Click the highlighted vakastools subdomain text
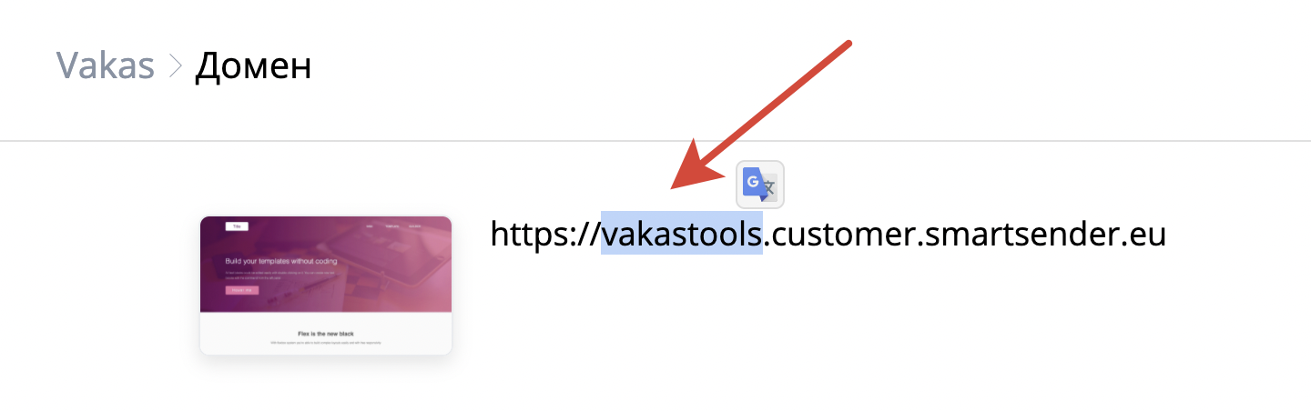 tap(682, 235)
